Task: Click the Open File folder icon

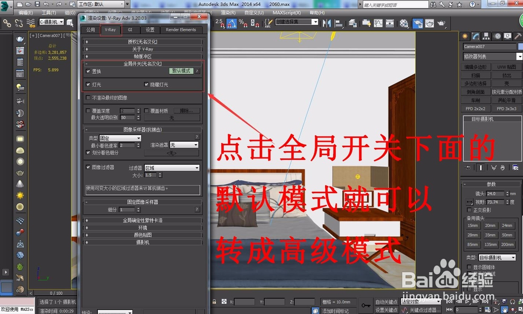Action: (28, 4)
